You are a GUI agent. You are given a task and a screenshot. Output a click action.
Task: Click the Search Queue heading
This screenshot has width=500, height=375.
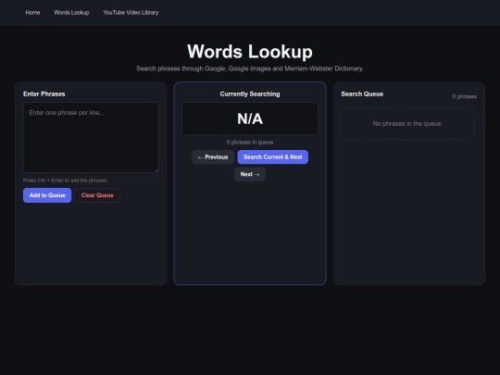[x=362, y=94]
